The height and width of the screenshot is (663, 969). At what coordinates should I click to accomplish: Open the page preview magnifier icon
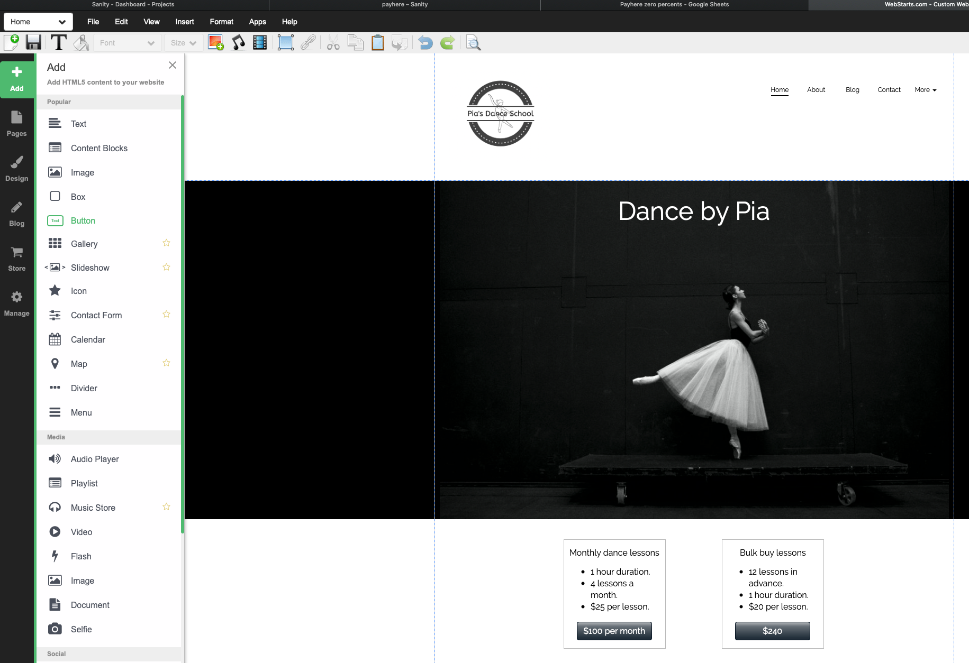pos(473,43)
